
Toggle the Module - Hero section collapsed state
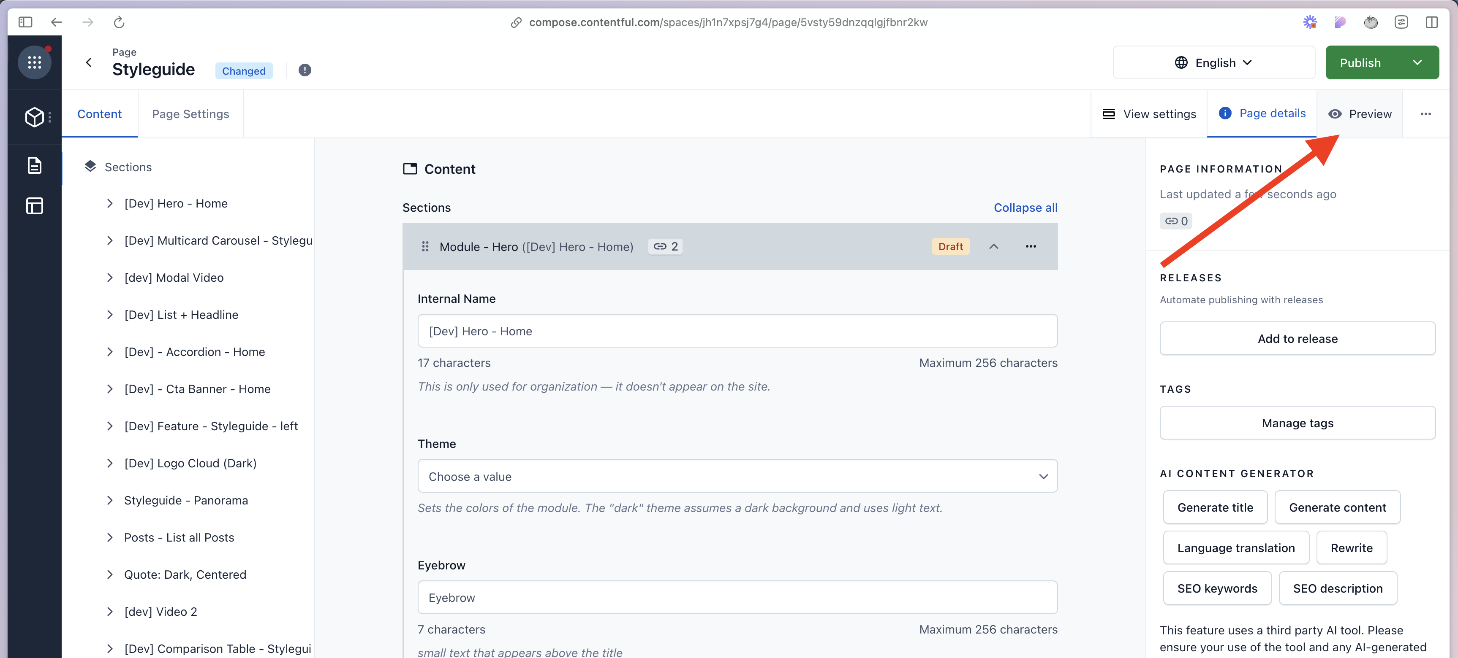[x=992, y=245]
